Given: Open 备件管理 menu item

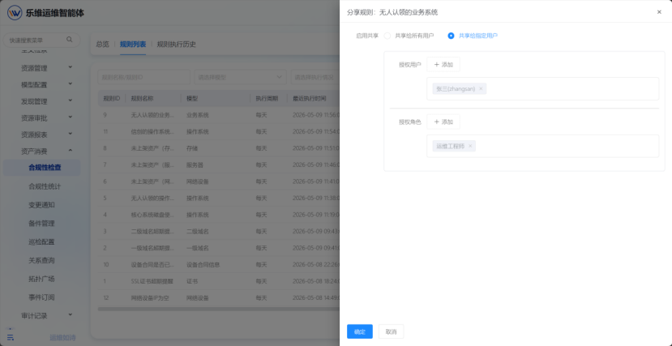Looking at the screenshot, I should [41, 223].
